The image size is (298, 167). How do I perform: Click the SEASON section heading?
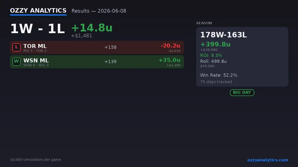(x=204, y=23)
